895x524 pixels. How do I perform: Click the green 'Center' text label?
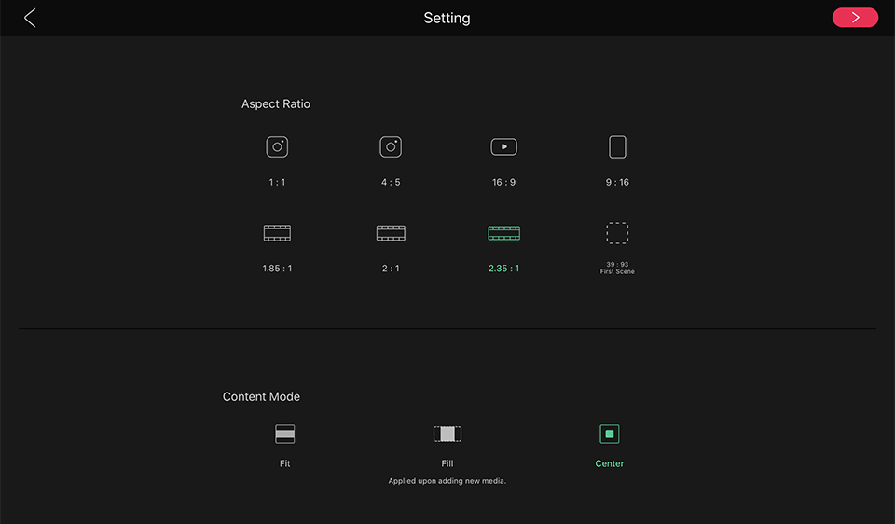pos(609,463)
